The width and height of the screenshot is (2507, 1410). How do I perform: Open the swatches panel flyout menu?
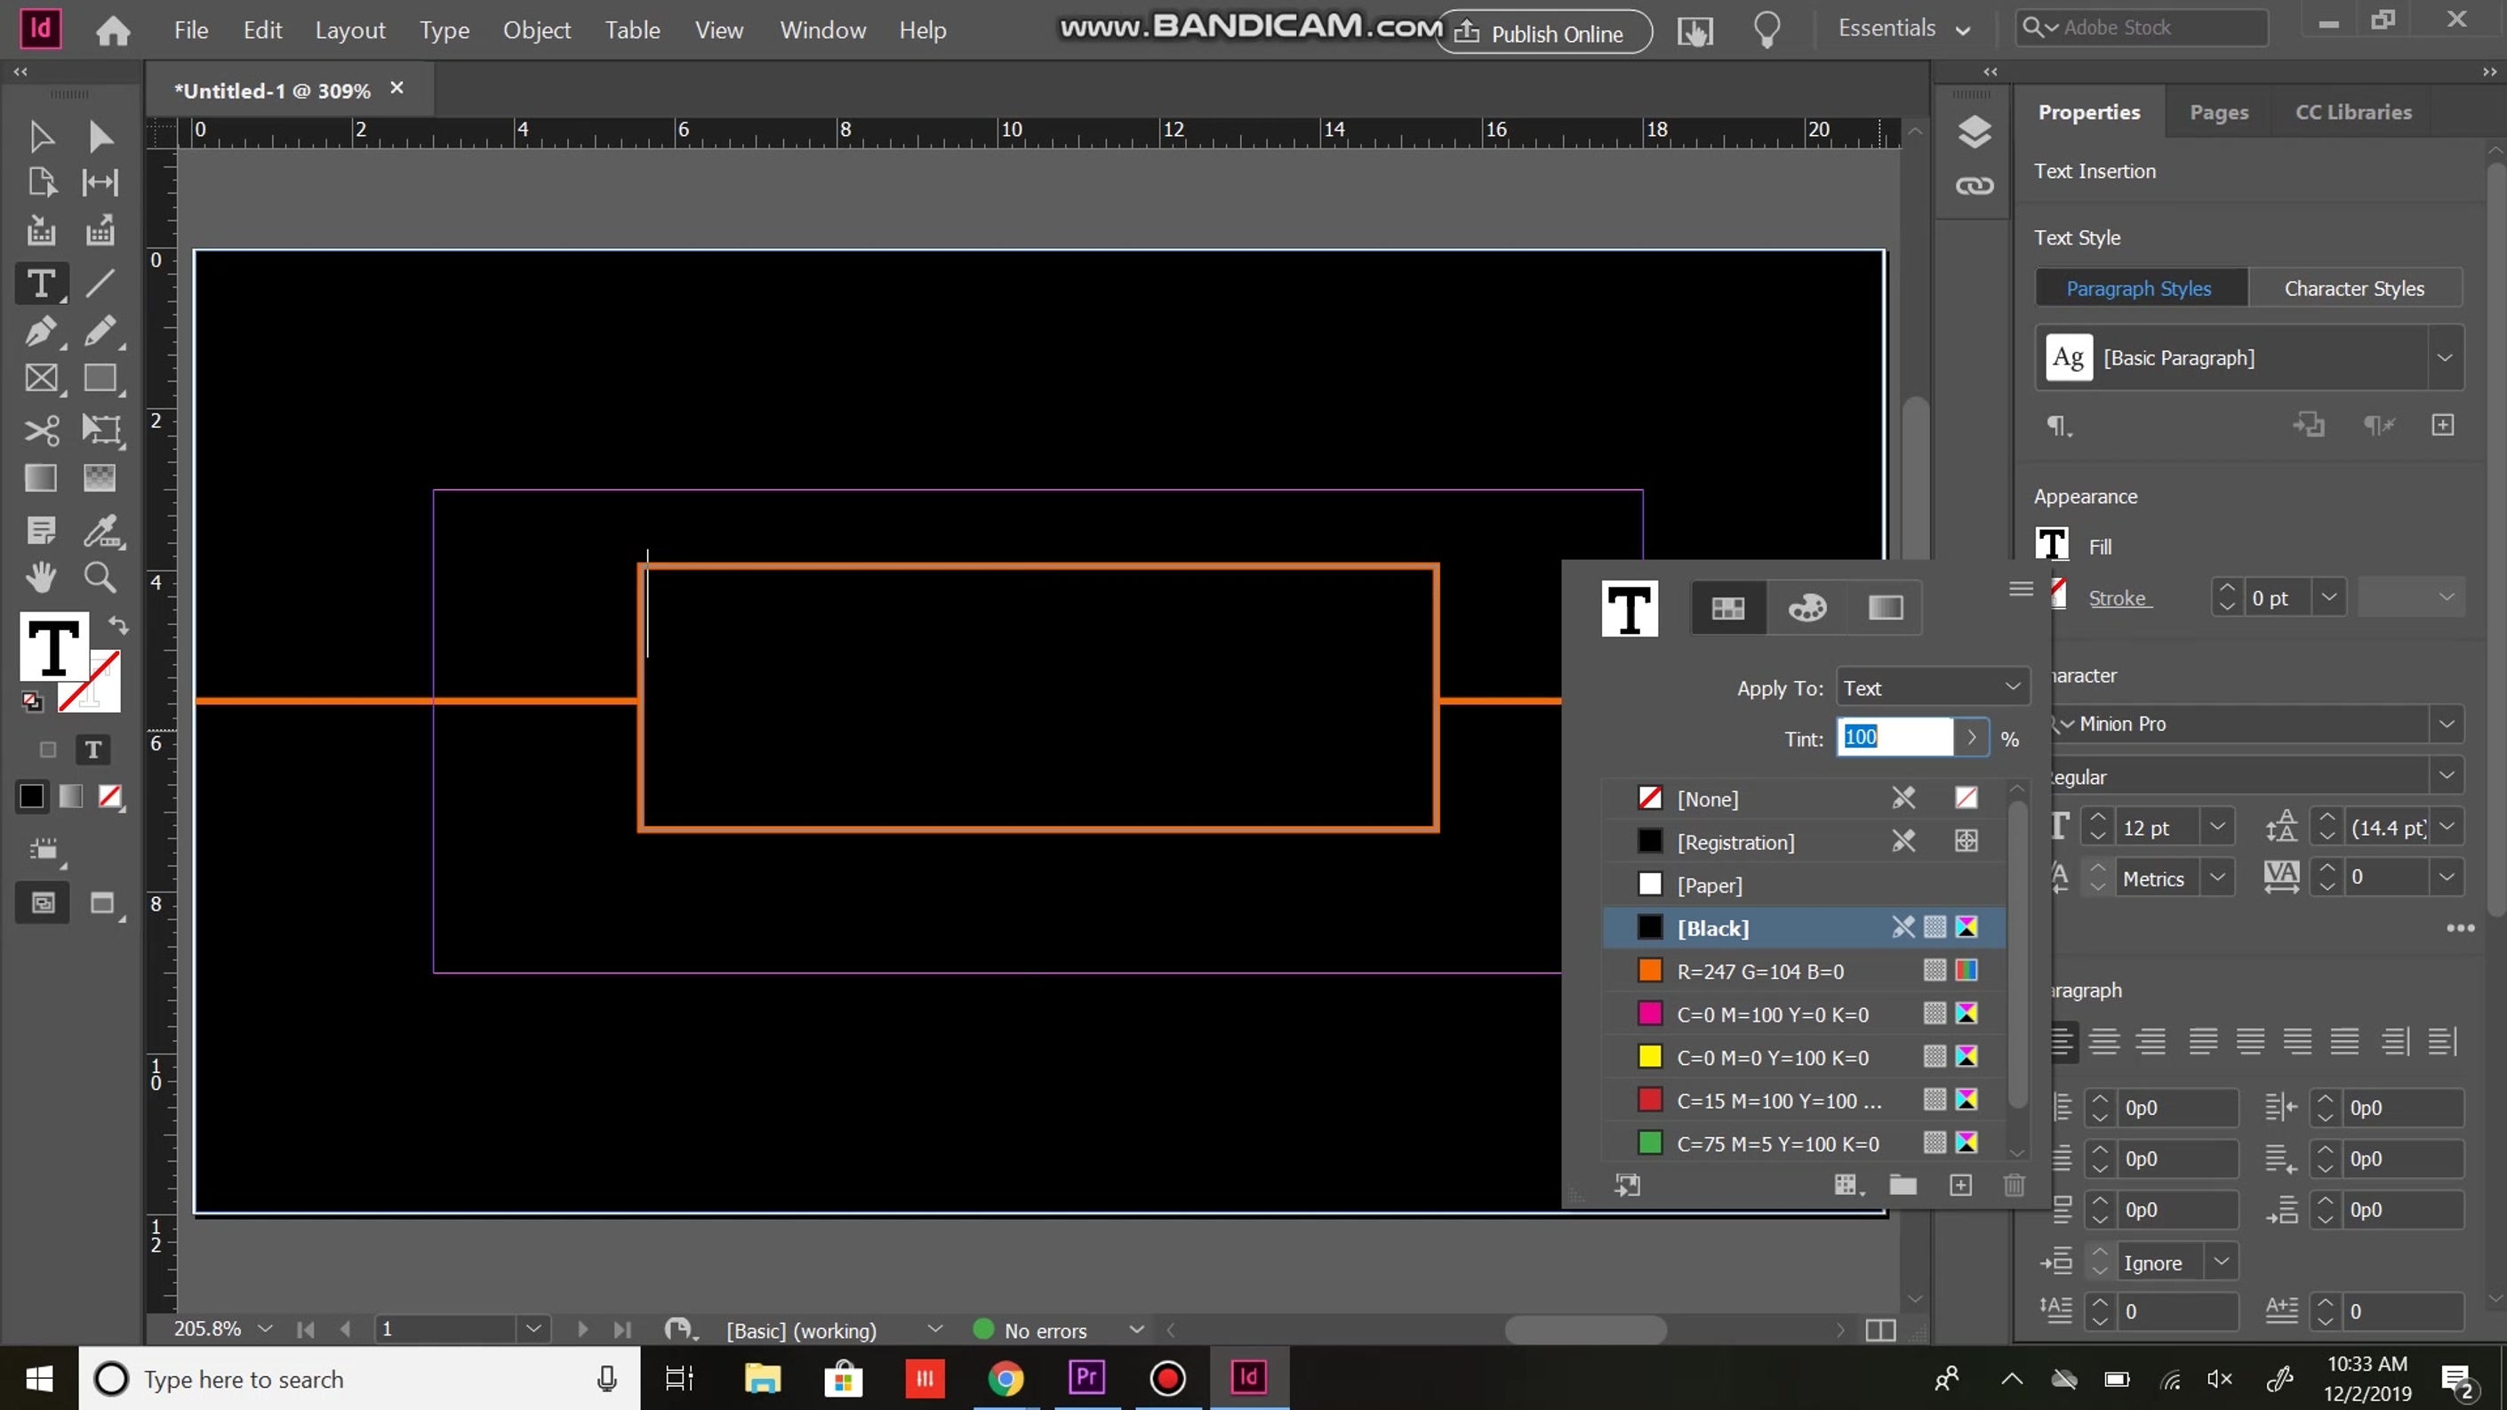[2021, 589]
